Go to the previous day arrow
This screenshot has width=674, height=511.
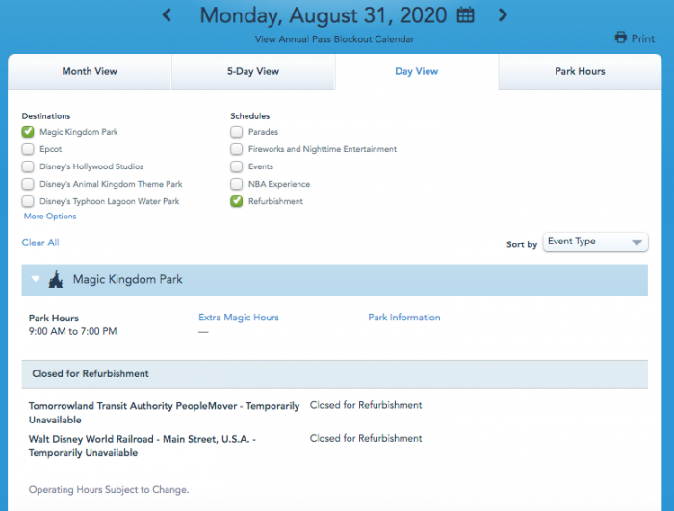[168, 15]
